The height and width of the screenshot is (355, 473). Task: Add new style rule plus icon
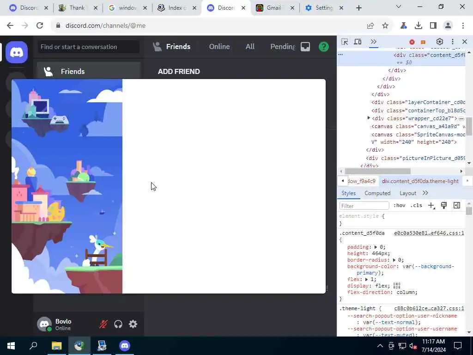click(431, 206)
